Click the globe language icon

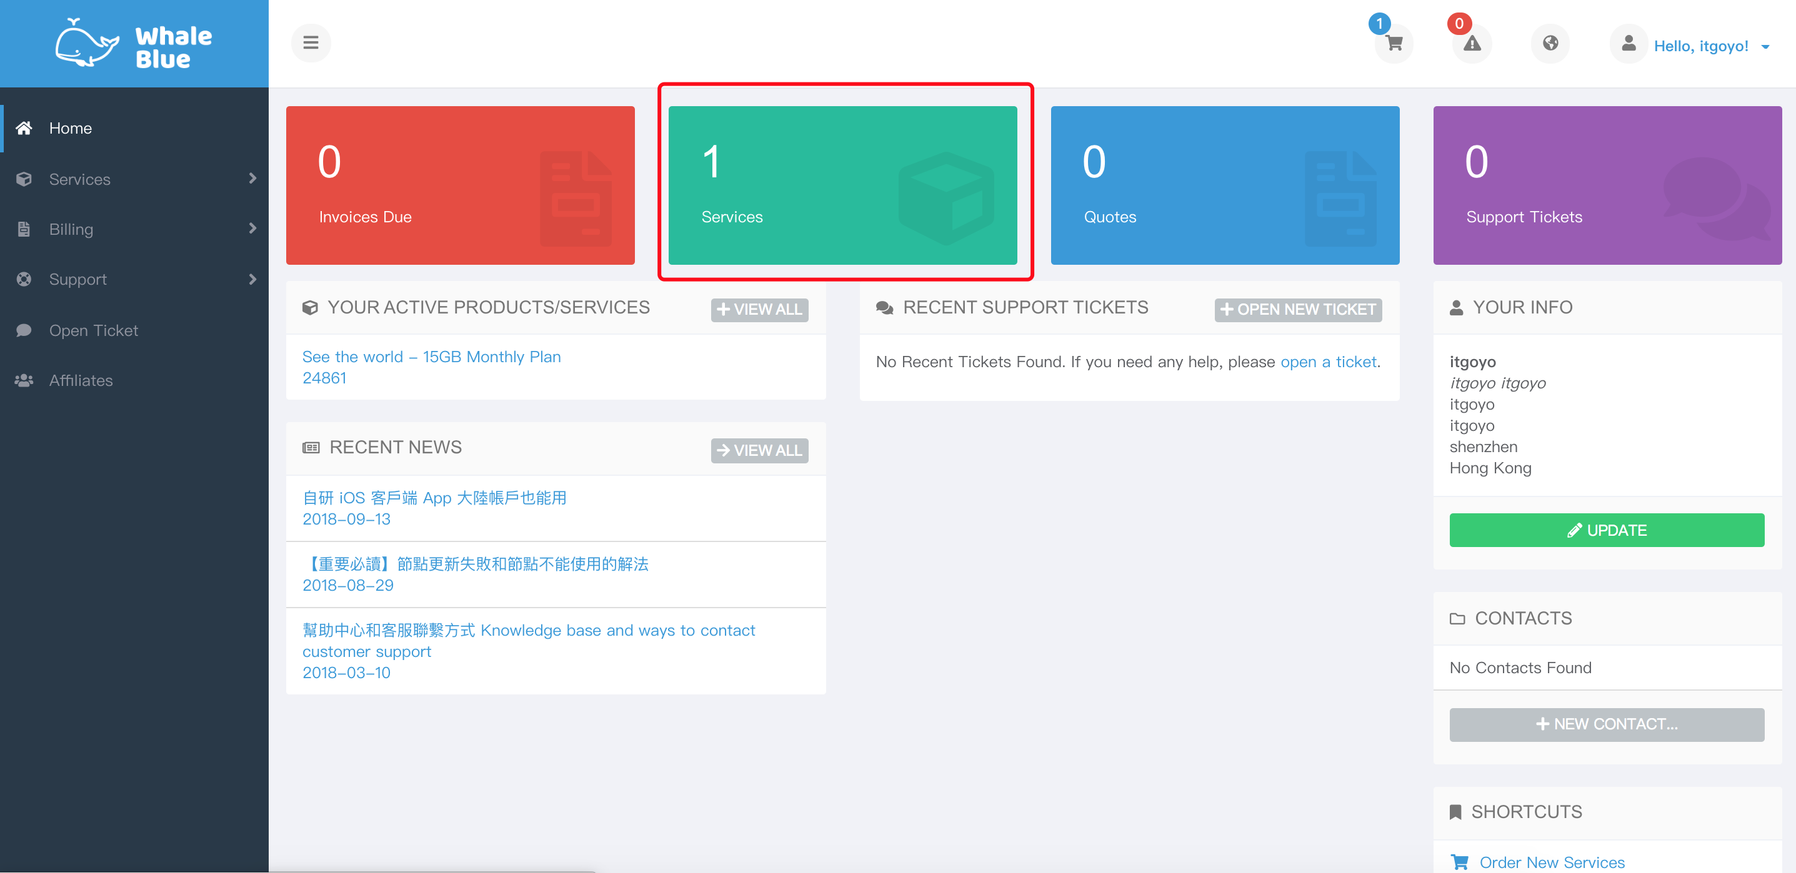tap(1550, 44)
